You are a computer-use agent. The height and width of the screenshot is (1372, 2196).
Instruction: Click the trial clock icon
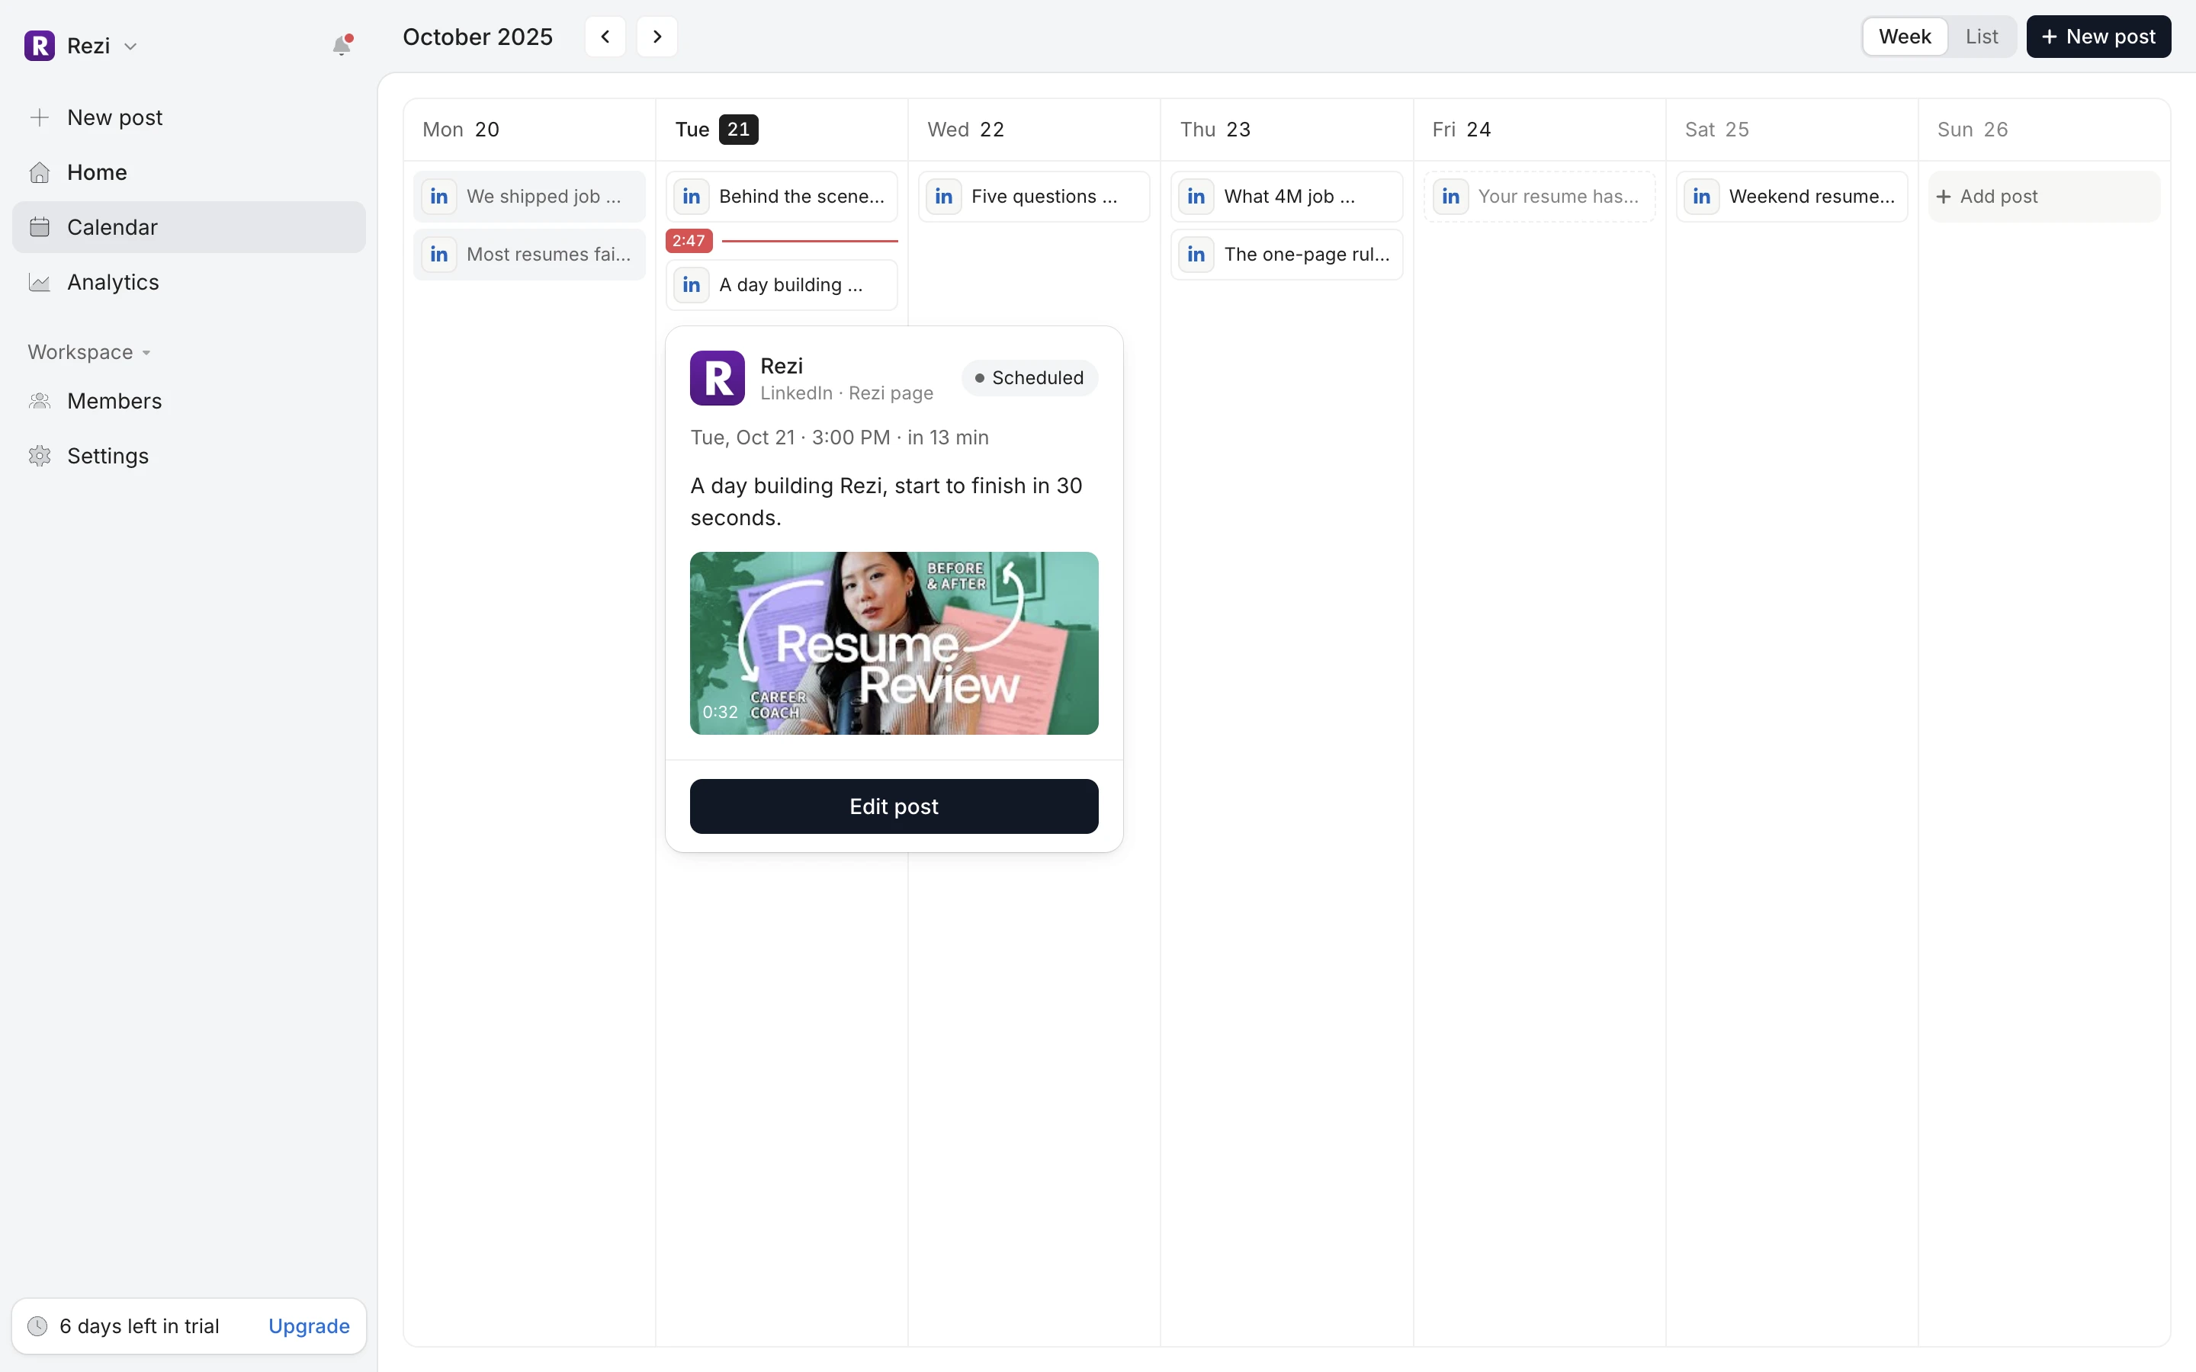[37, 1326]
